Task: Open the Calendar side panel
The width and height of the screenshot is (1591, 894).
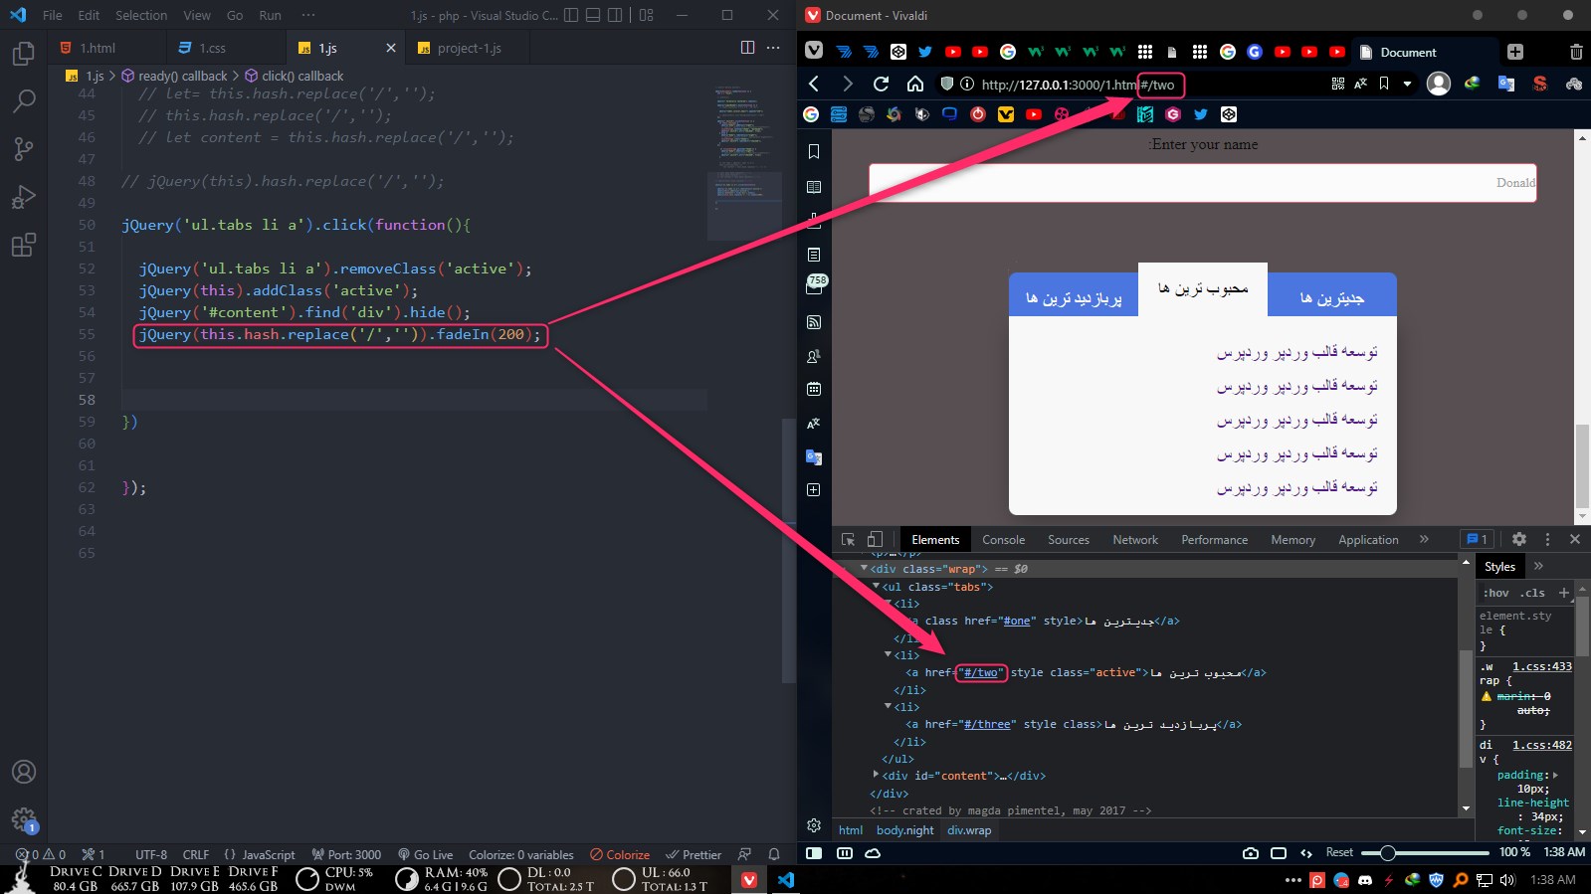Action: click(814, 389)
